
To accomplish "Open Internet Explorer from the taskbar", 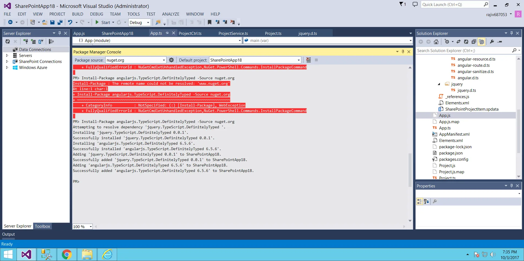I will [107, 255].
